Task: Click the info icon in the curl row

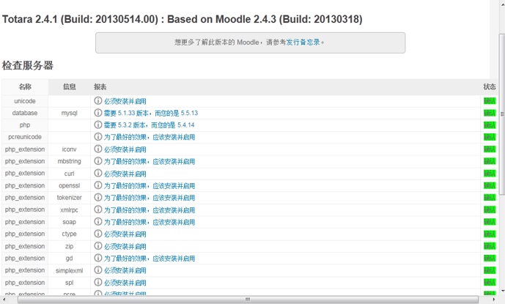Action: point(98,174)
